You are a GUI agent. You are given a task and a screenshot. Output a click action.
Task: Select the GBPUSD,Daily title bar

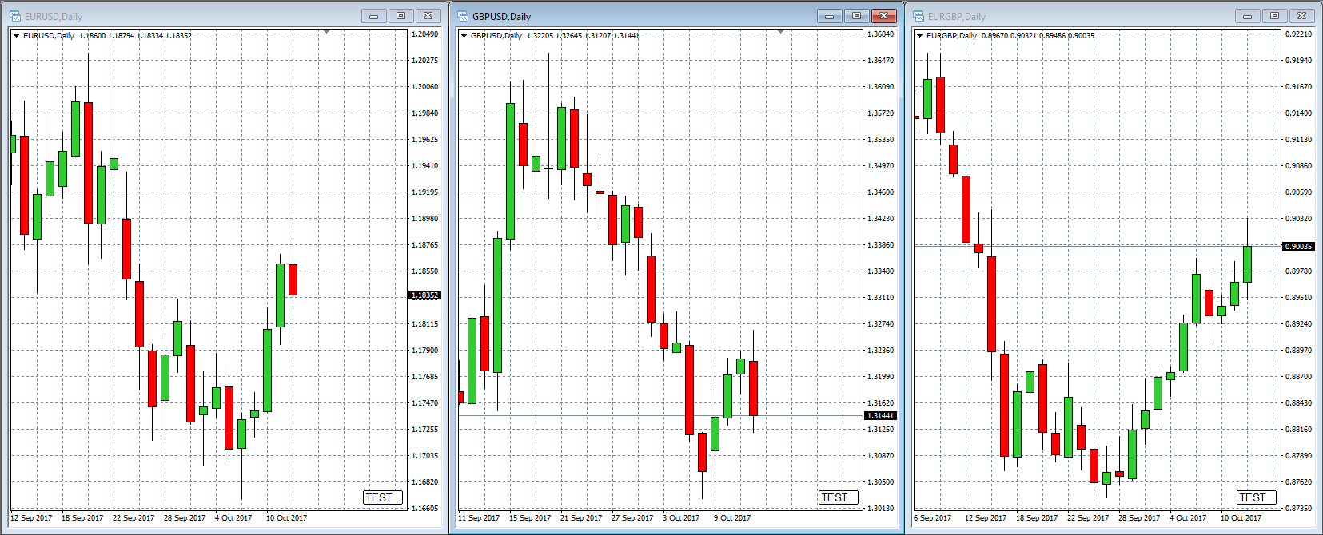click(x=677, y=16)
